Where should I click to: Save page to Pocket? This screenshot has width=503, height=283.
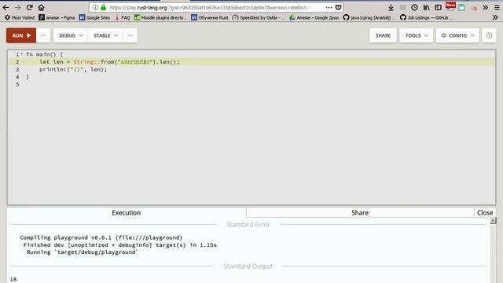coord(339,7)
